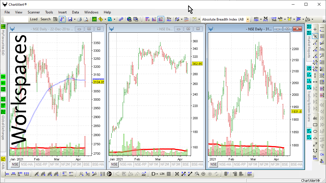Select NSE-HA tab in left chart
This screenshot has width=326, height=183.
pyautogui.click(x=27, y=164)
